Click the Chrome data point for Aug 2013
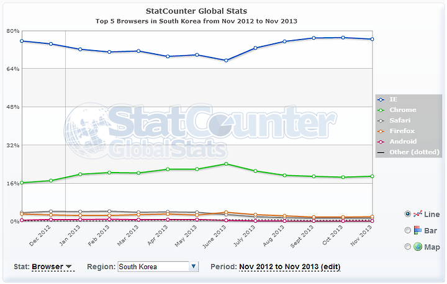Screen dimensions: 447x284 click(x=284, y=176)
